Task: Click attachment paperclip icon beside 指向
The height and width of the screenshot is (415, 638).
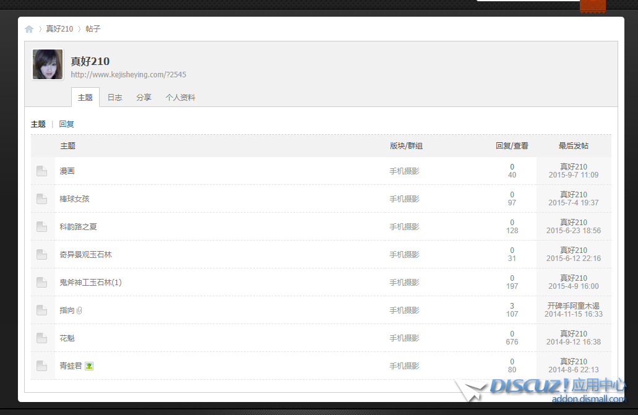Action: [79, 310]
